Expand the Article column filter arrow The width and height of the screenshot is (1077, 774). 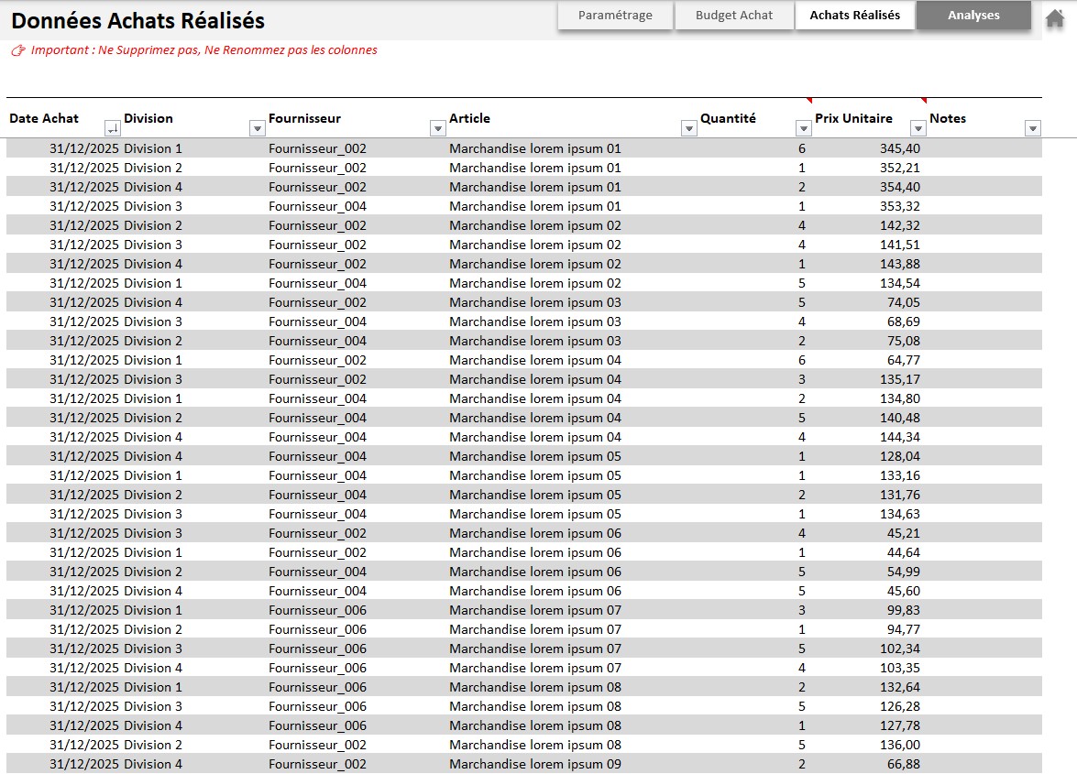[x=689, y=129]
